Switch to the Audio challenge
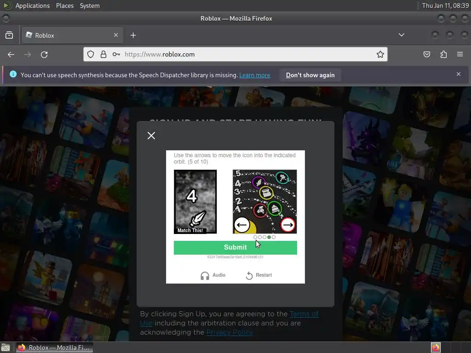The height and width of the screenshot is (353, 471). tap(213, 275)
